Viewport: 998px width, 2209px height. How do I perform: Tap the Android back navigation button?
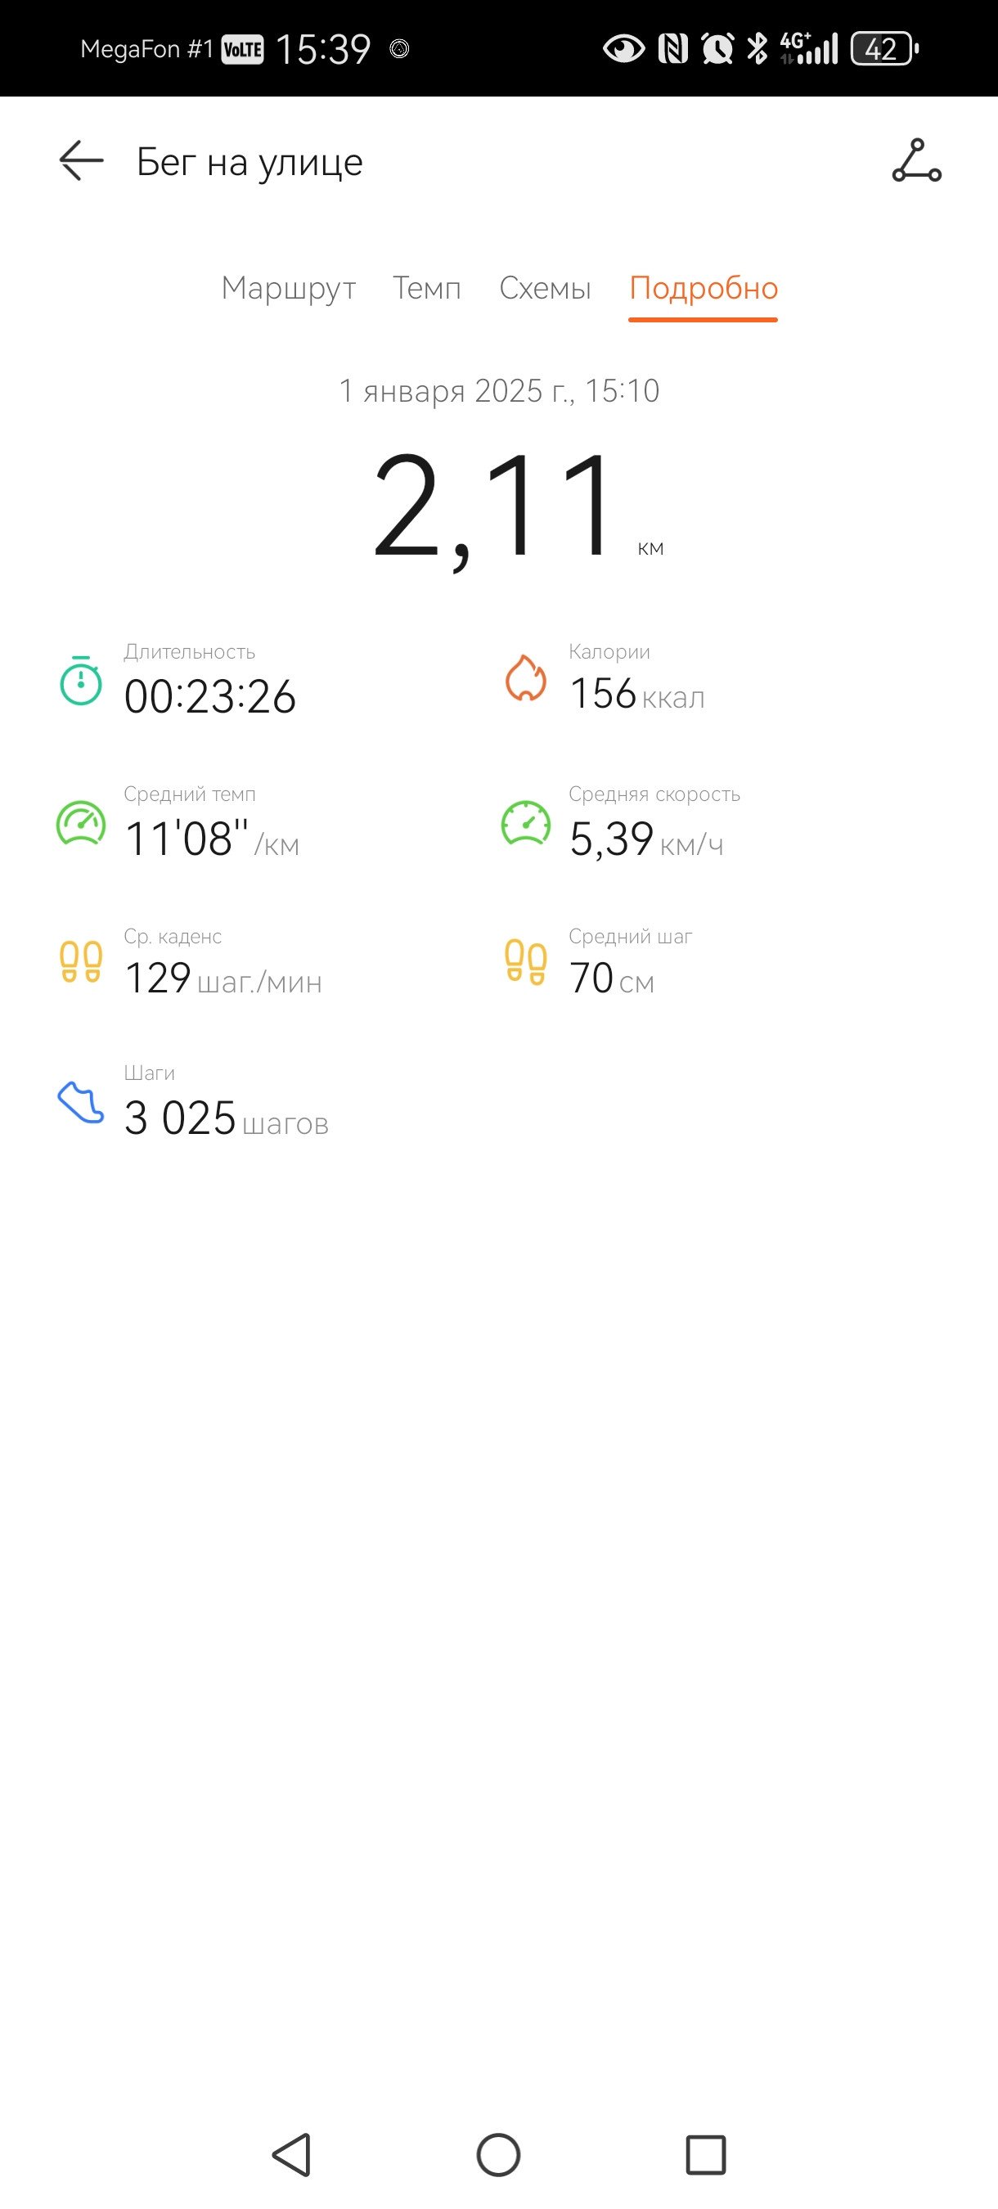point(291,2155)
